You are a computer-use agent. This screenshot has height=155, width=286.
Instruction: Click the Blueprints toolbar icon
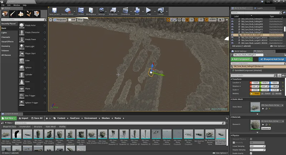coord(113,11)
